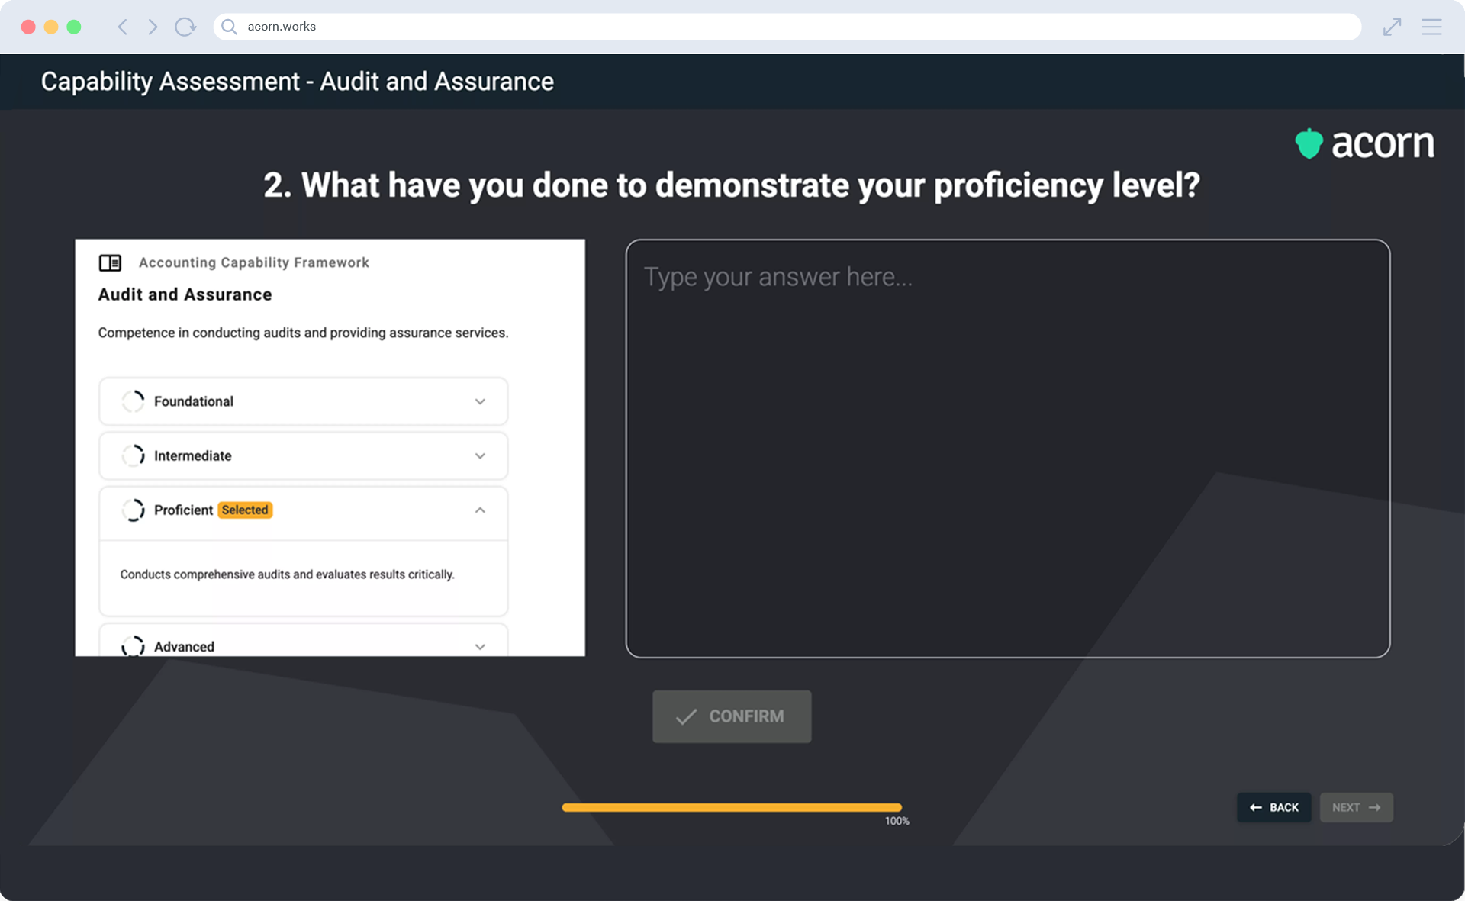Select the Foundational level circle indicator
1465x901 pixels.
pyautogui.click(x=133, y=401)
